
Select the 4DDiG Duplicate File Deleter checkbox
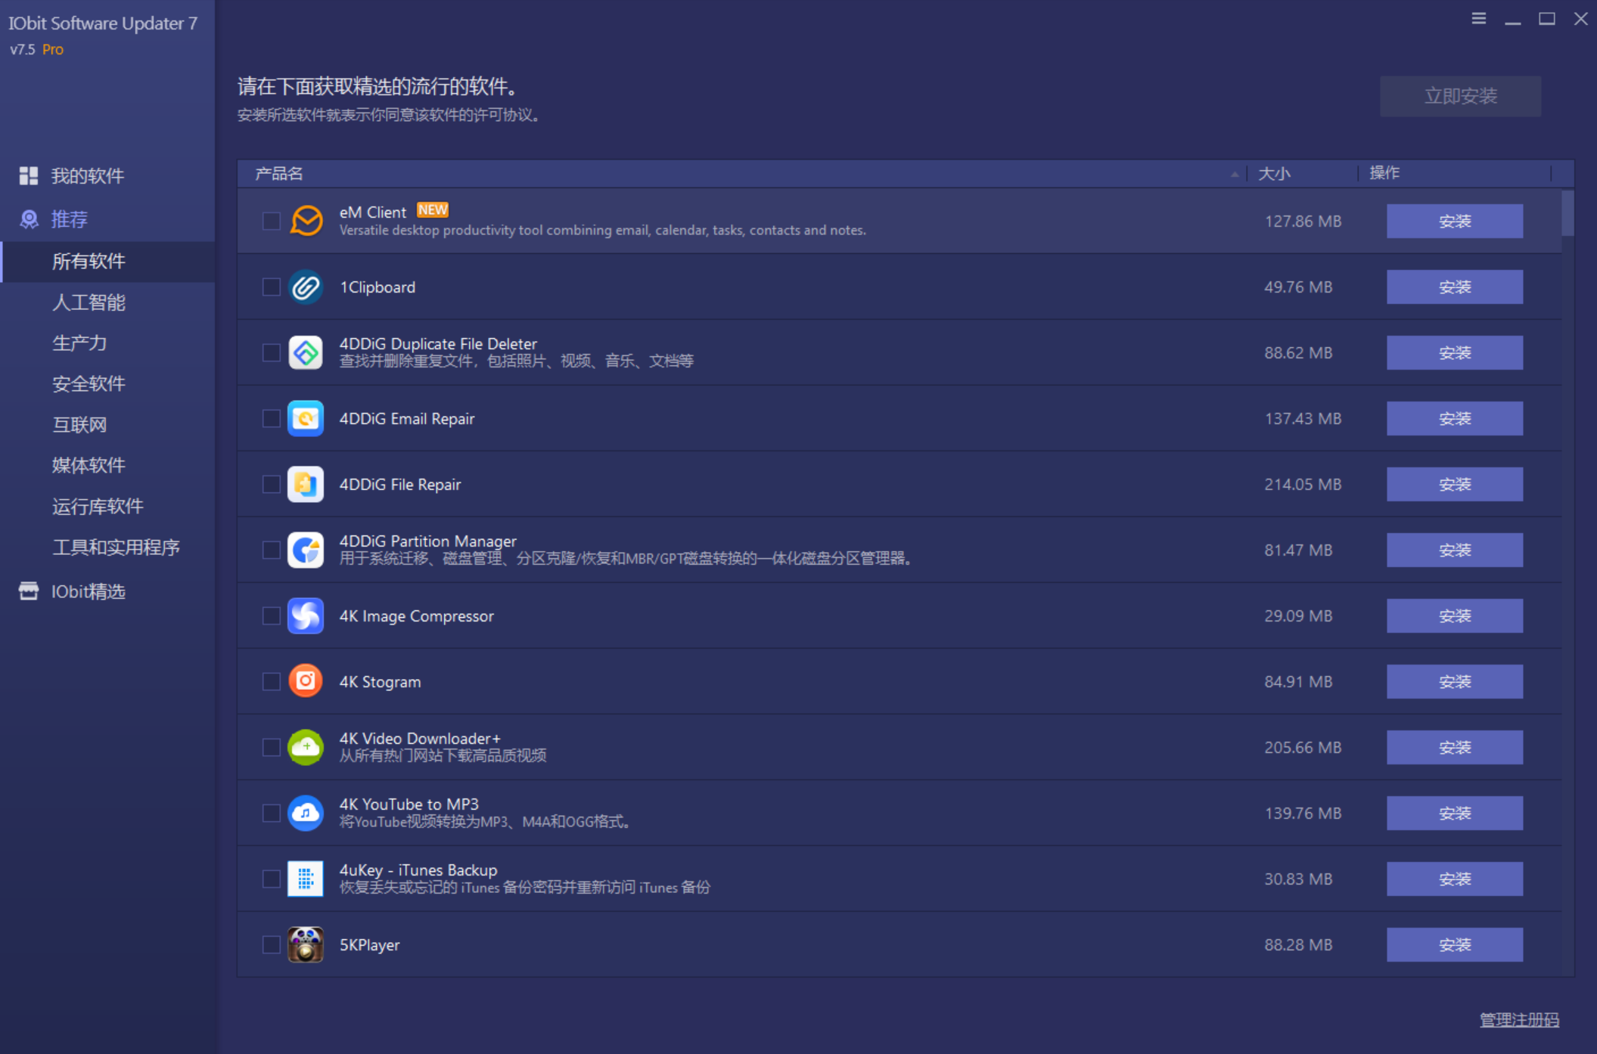(271, 353)
